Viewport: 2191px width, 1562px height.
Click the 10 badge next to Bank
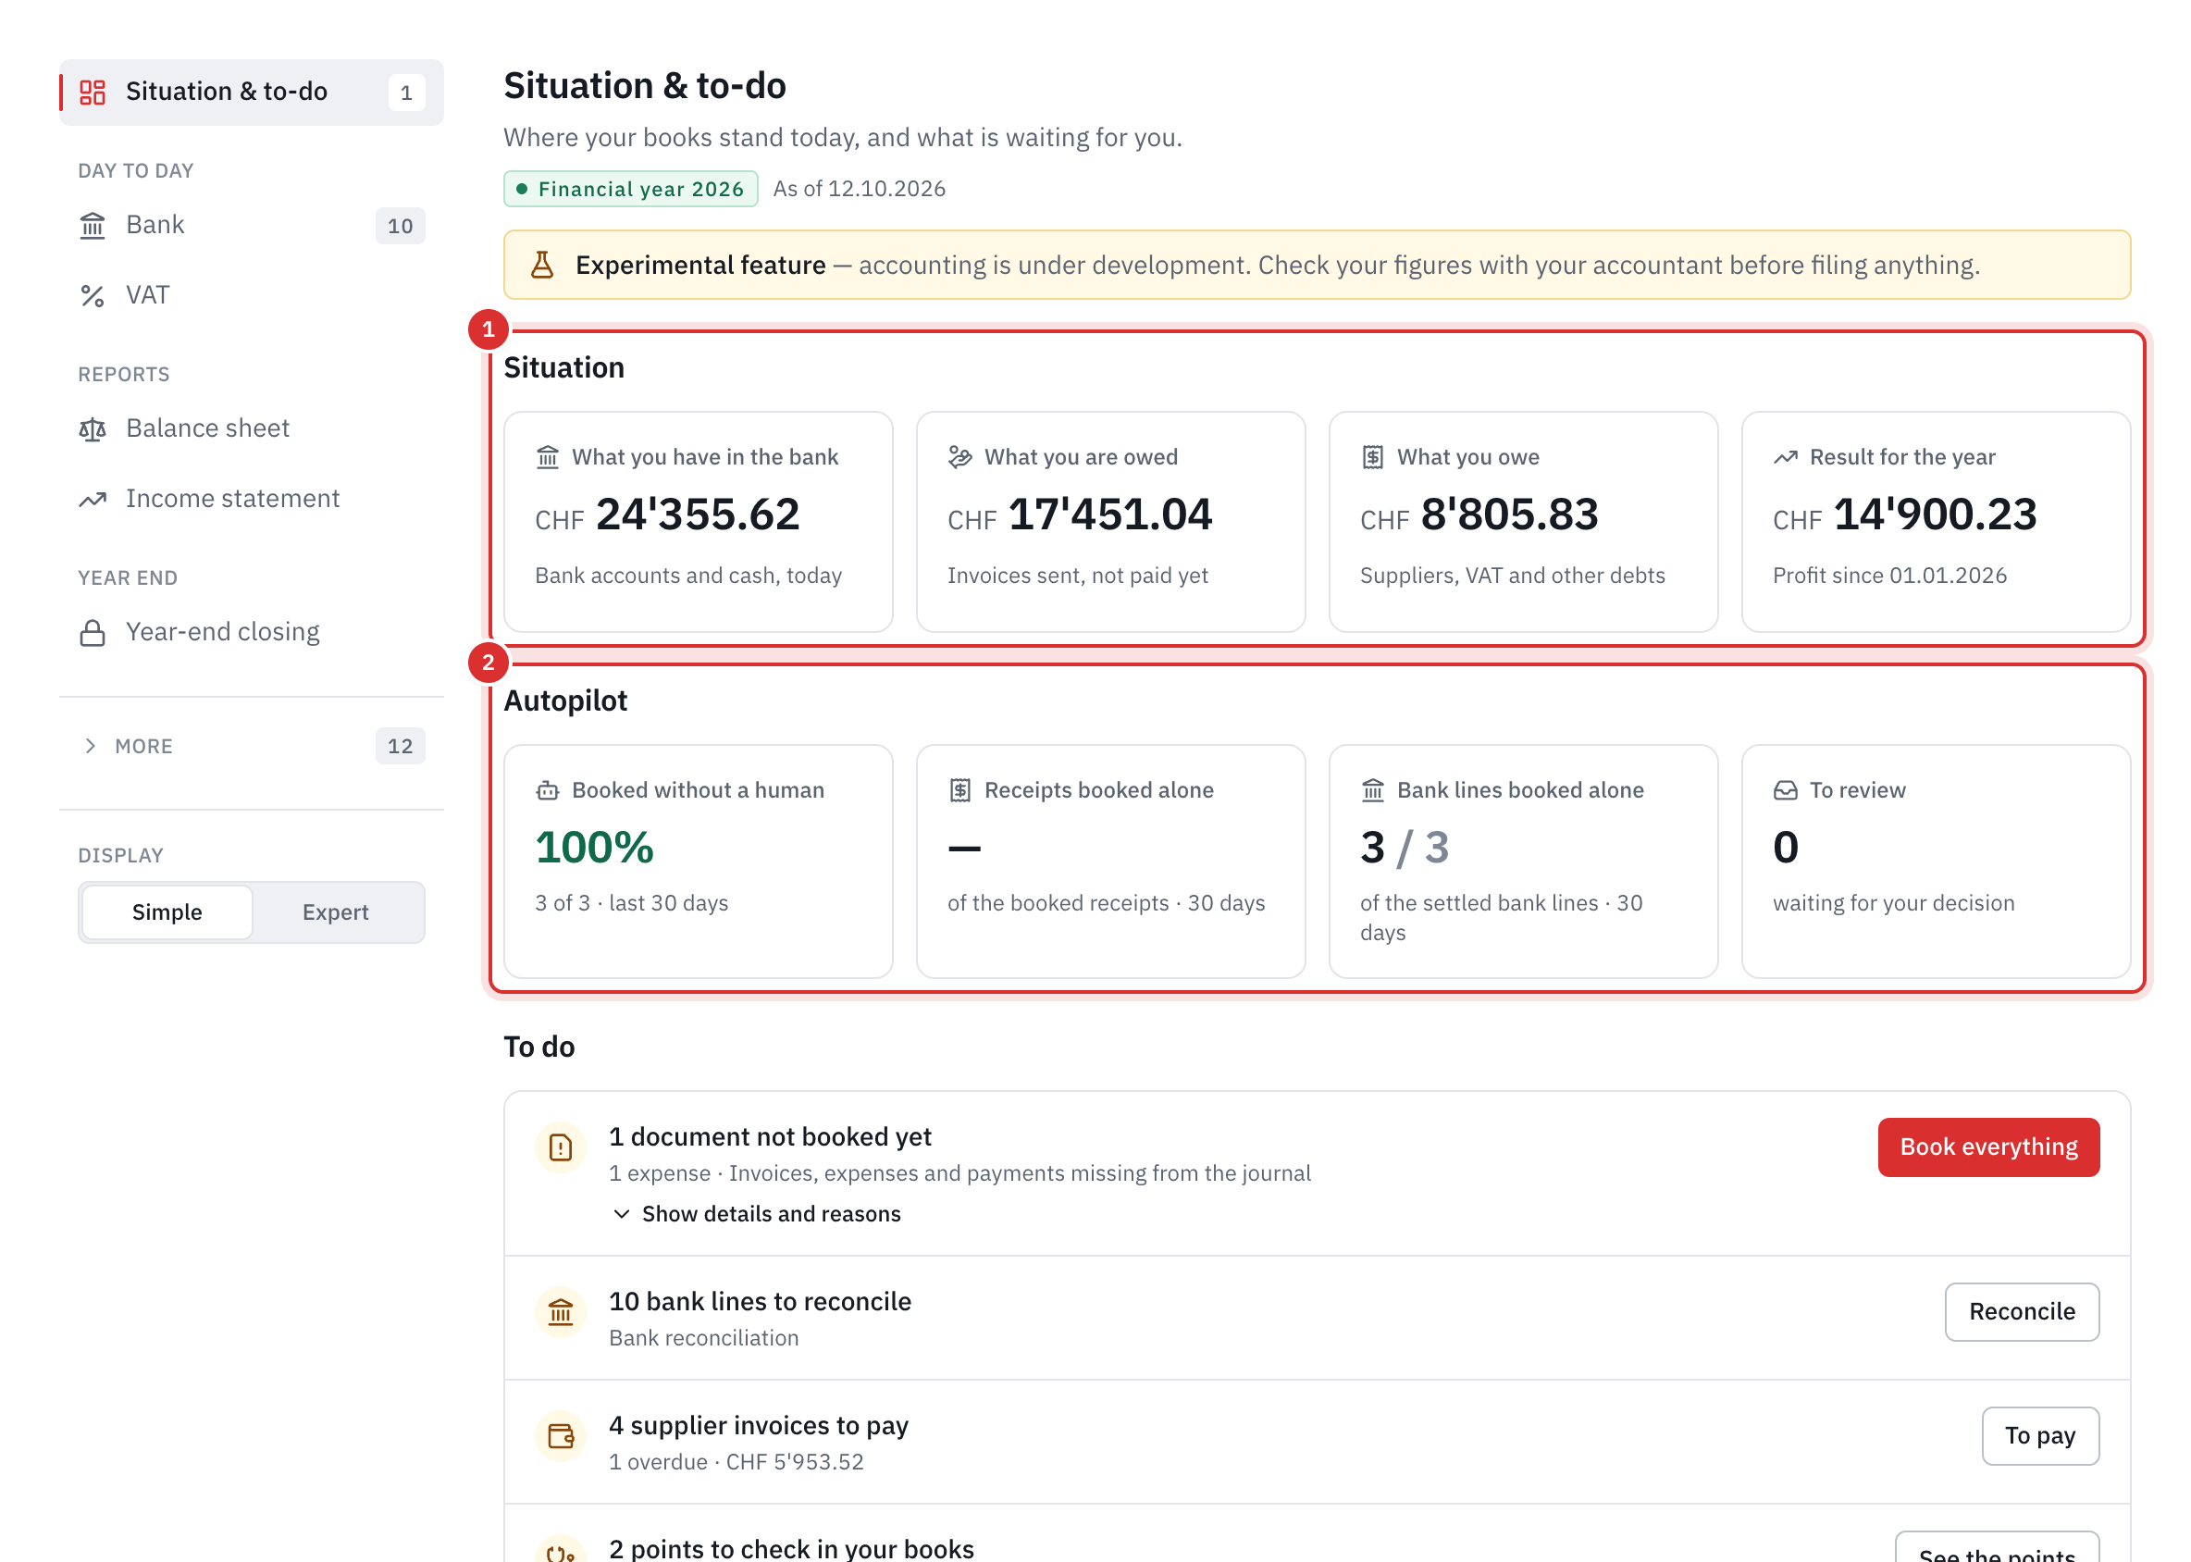(x=400, y=226)
